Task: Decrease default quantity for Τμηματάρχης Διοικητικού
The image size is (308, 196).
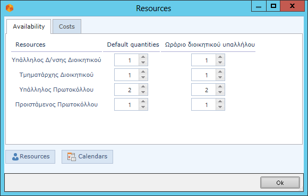Action: 143,77
